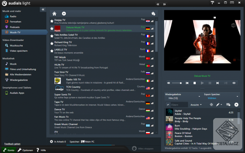Open the favorites star list icon

click(x=153, y=14)
